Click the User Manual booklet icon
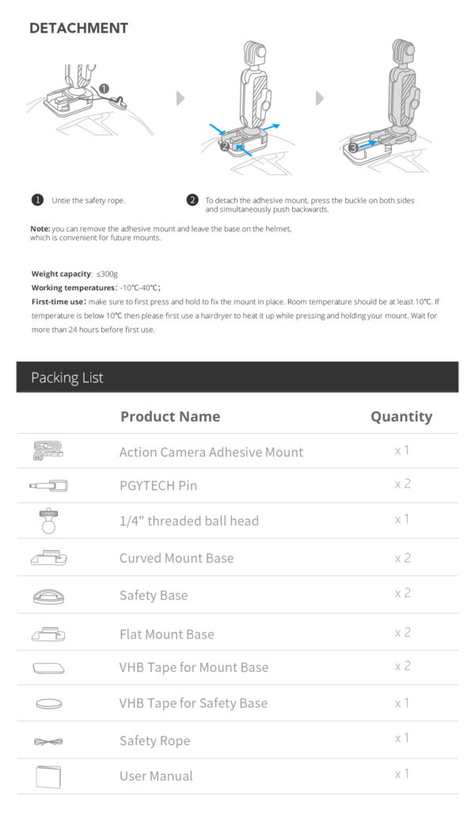The image size is (475, 822). 48,776
